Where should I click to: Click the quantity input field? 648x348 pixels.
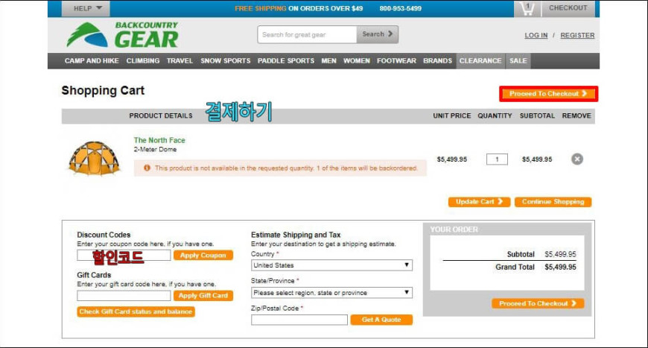[497, 159]
